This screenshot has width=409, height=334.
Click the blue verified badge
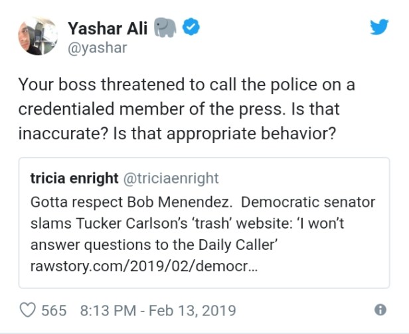pos(191,28)
